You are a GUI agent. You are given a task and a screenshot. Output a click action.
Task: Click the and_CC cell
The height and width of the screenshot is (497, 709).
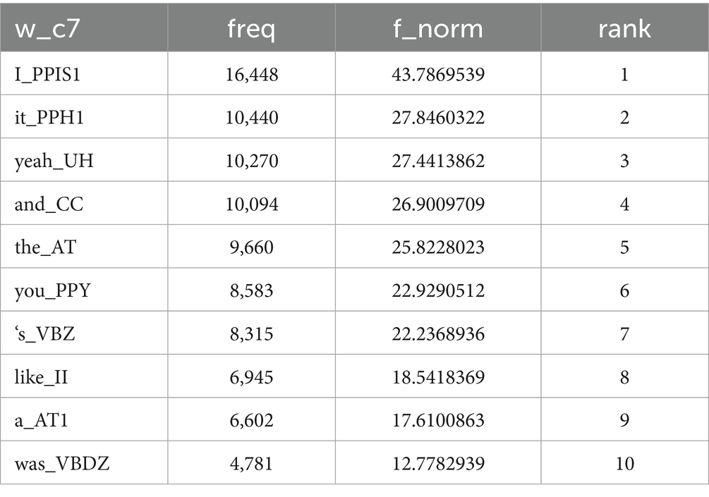click(x=49, y=204)
